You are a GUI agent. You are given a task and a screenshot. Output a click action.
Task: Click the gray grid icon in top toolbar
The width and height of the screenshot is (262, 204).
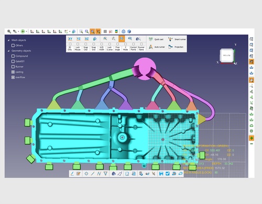tap(105, 31)
